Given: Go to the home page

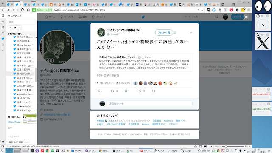Looking at the screenshot, I should pos(28,10).
